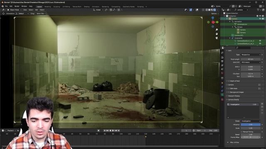
Task: Collapse the Animation tree item
Action: click(x=230, y=22)
